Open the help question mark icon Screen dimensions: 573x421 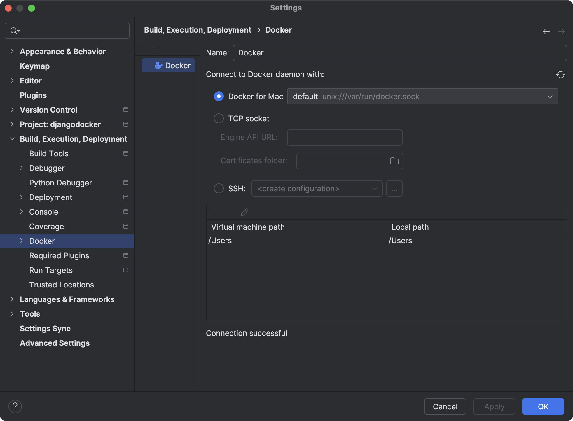[15, 406]
